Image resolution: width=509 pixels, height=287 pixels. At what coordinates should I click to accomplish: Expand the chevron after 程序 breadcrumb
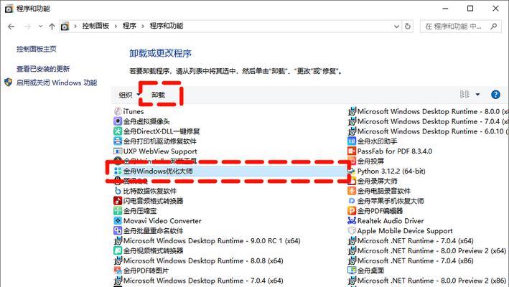pyautogui.click(x=143, y=27)
